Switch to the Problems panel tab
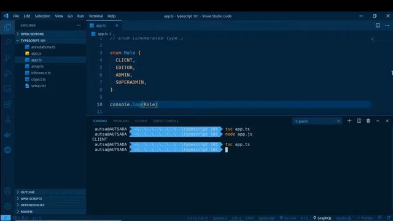393x221 pixels. (121, 121)
